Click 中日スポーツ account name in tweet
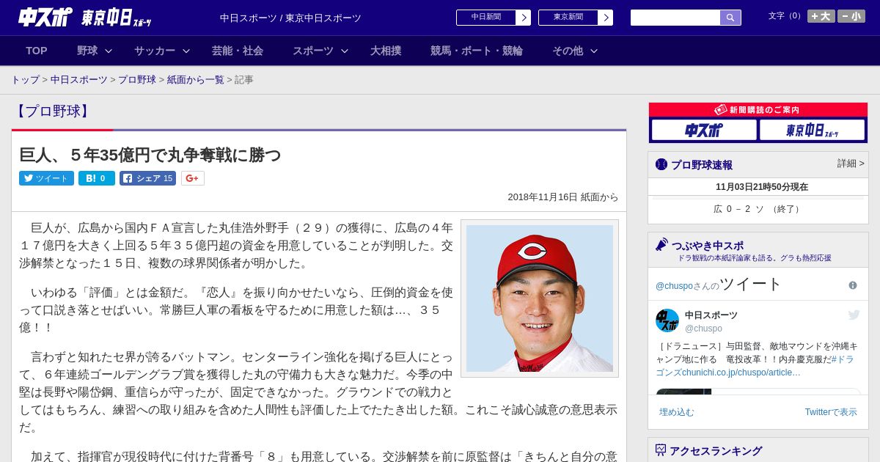This screenshot has height=462, width=880. point(711,315)
